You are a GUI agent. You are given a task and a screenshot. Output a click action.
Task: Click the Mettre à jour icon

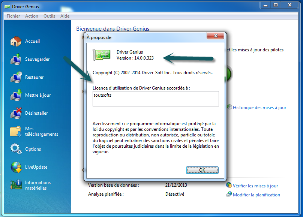click(x=16, y=95)
